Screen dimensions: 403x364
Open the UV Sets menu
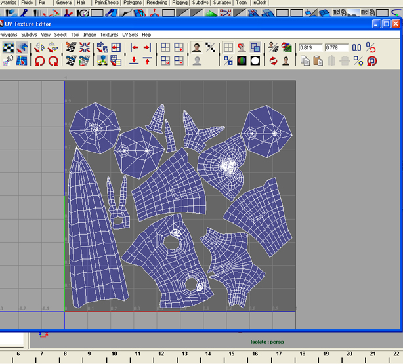(x=129, y=35)
